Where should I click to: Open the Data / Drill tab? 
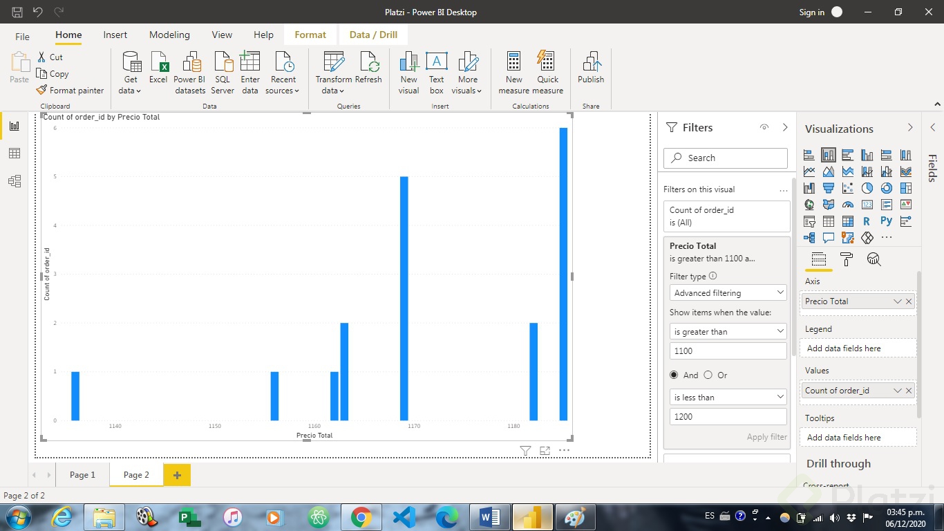[x=373, y=35]
